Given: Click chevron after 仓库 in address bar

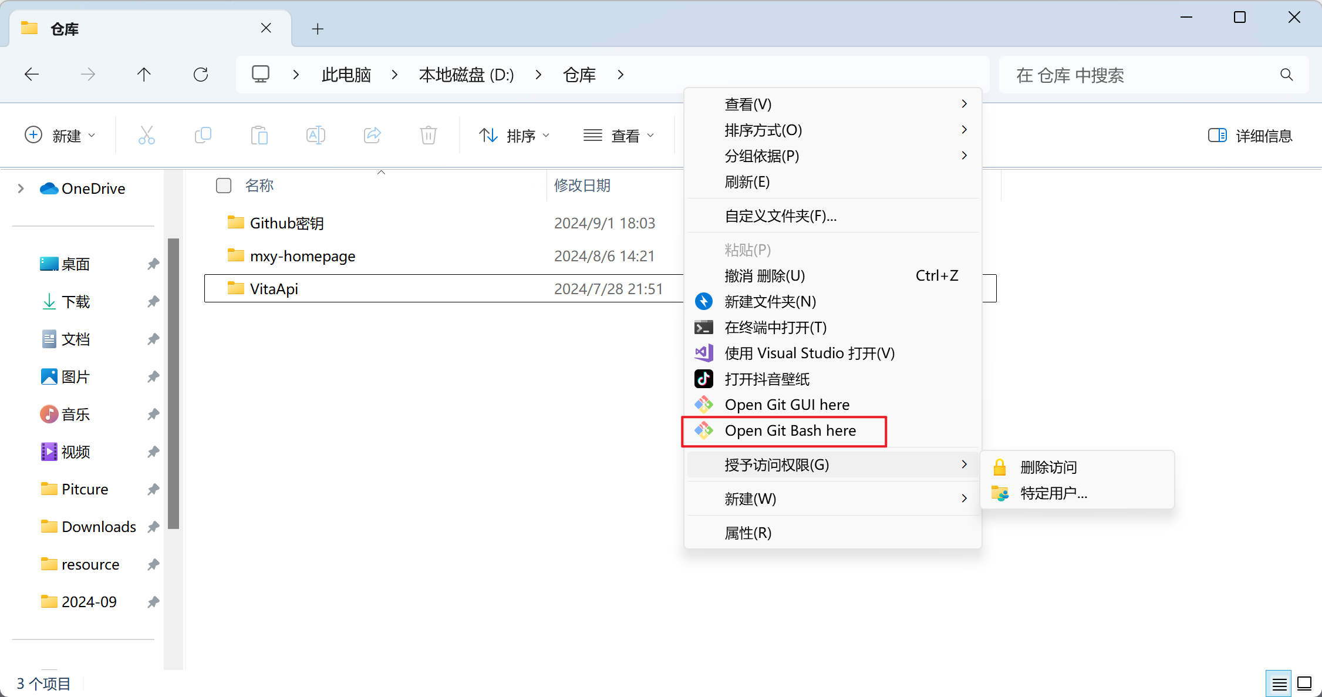Looking at the screenshot, I should [620, 75].
